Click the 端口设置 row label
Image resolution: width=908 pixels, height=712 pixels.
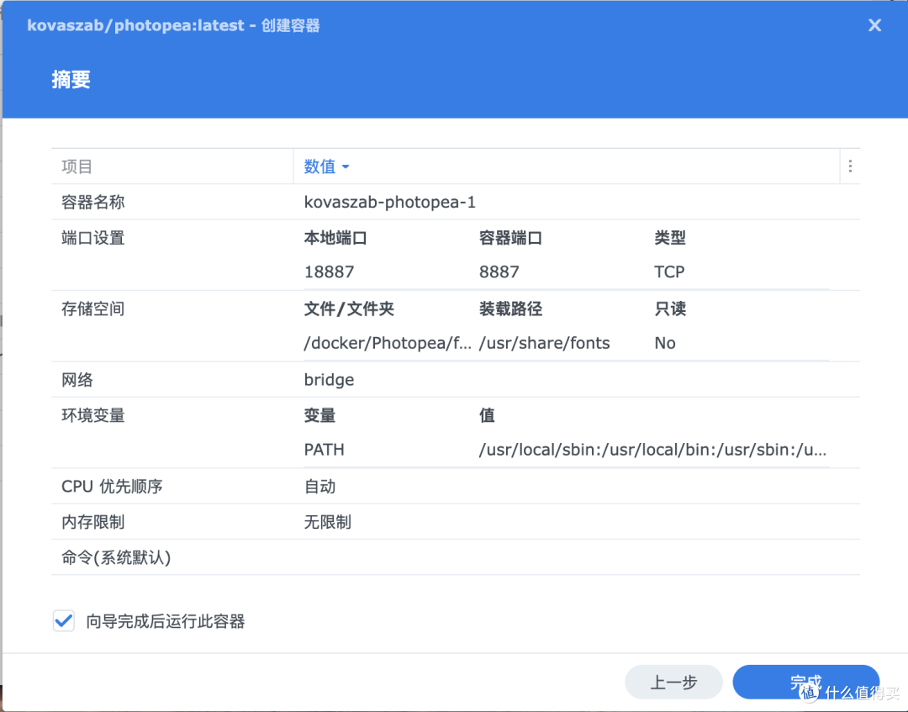coord(93,238)
